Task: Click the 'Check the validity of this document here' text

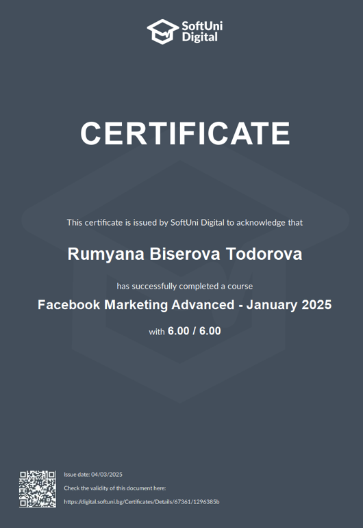Action: click(x=114, y=488)
